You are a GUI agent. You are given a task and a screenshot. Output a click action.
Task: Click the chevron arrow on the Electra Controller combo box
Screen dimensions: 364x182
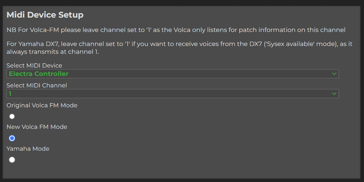point(334,74)
